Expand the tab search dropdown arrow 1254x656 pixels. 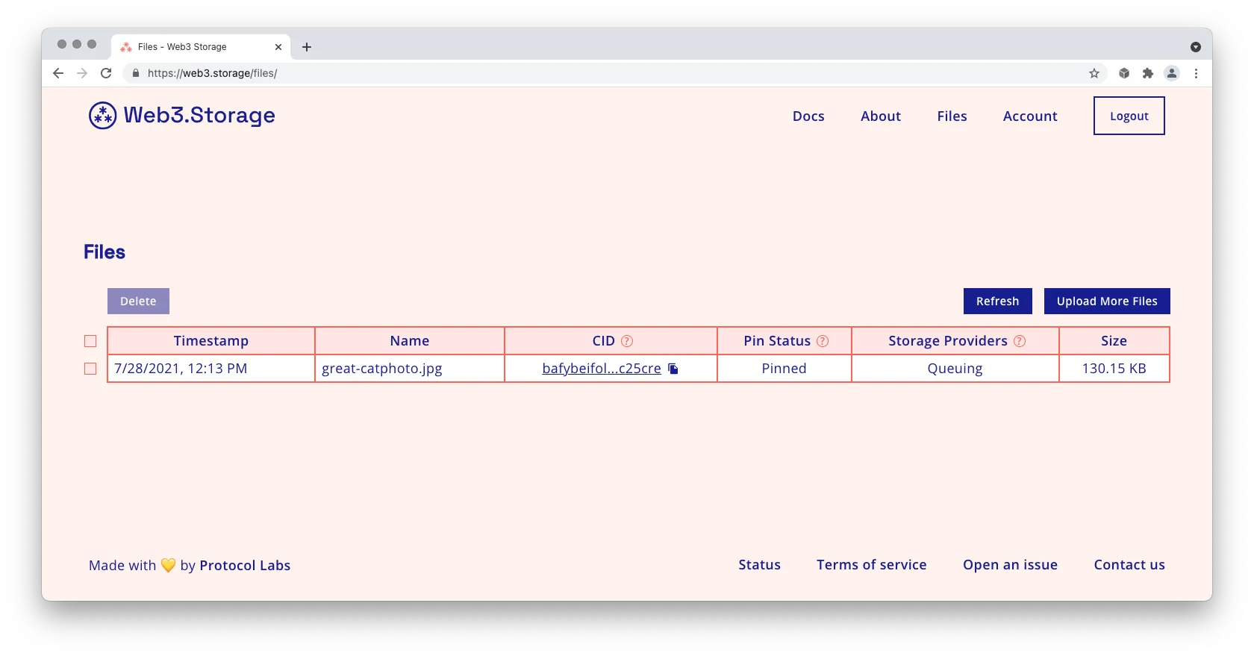[1195, 47]
